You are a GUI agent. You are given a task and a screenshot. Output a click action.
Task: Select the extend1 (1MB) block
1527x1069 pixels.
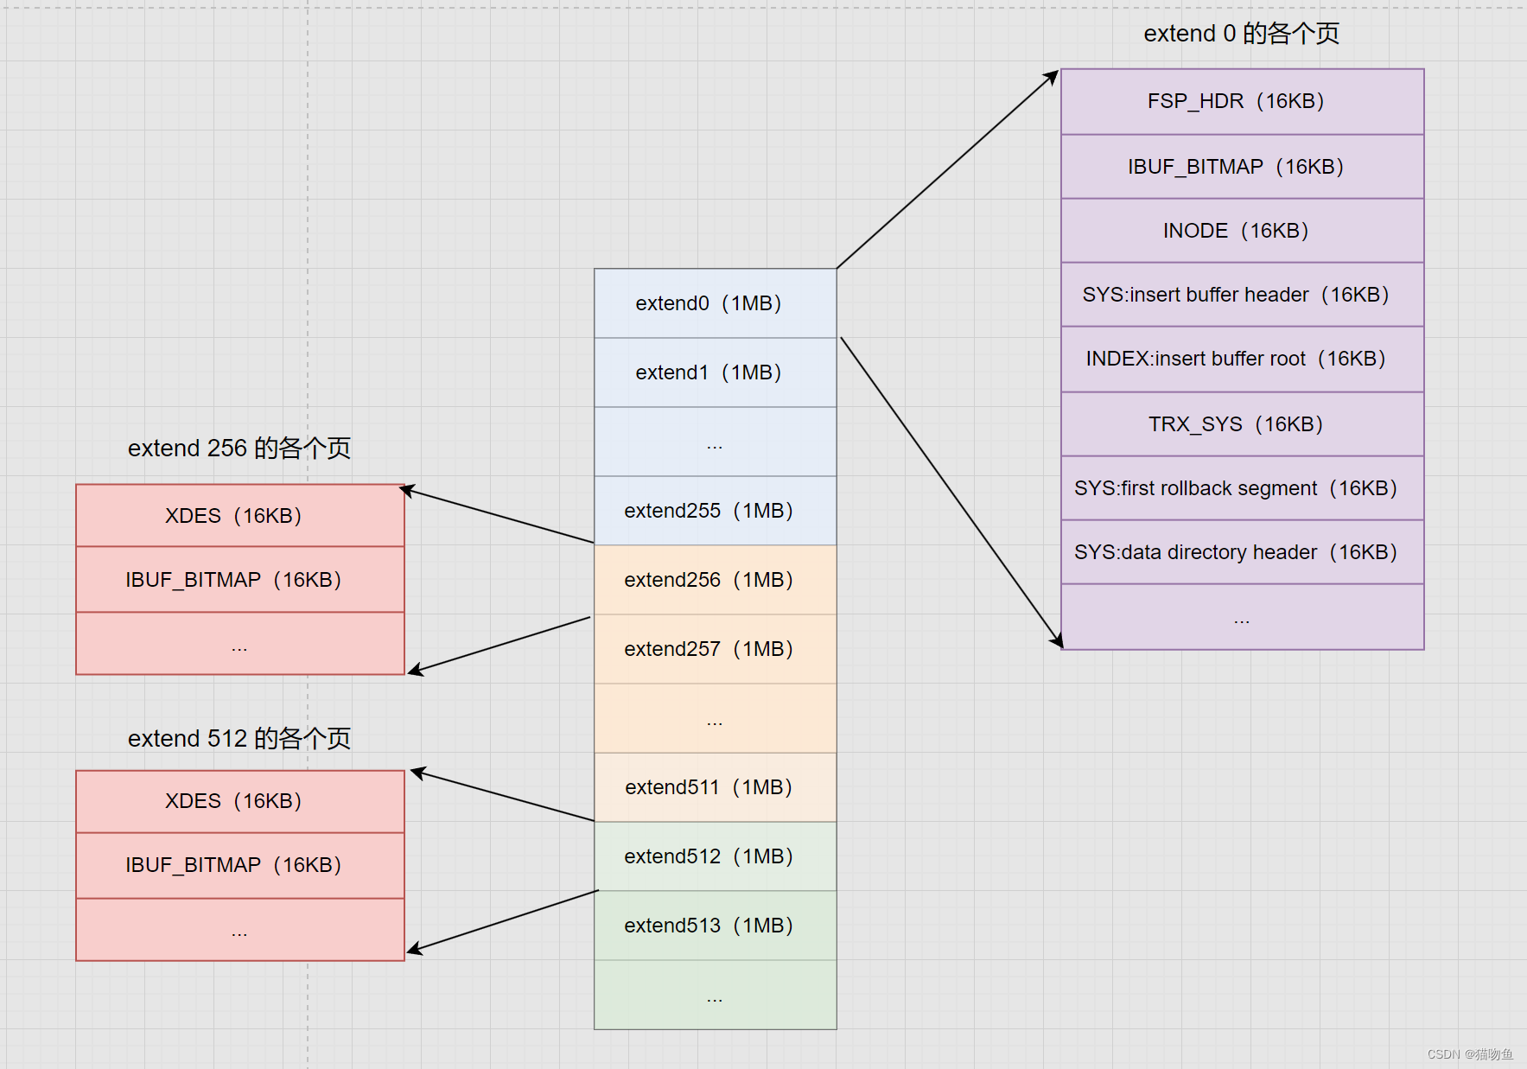pos(715,372)
